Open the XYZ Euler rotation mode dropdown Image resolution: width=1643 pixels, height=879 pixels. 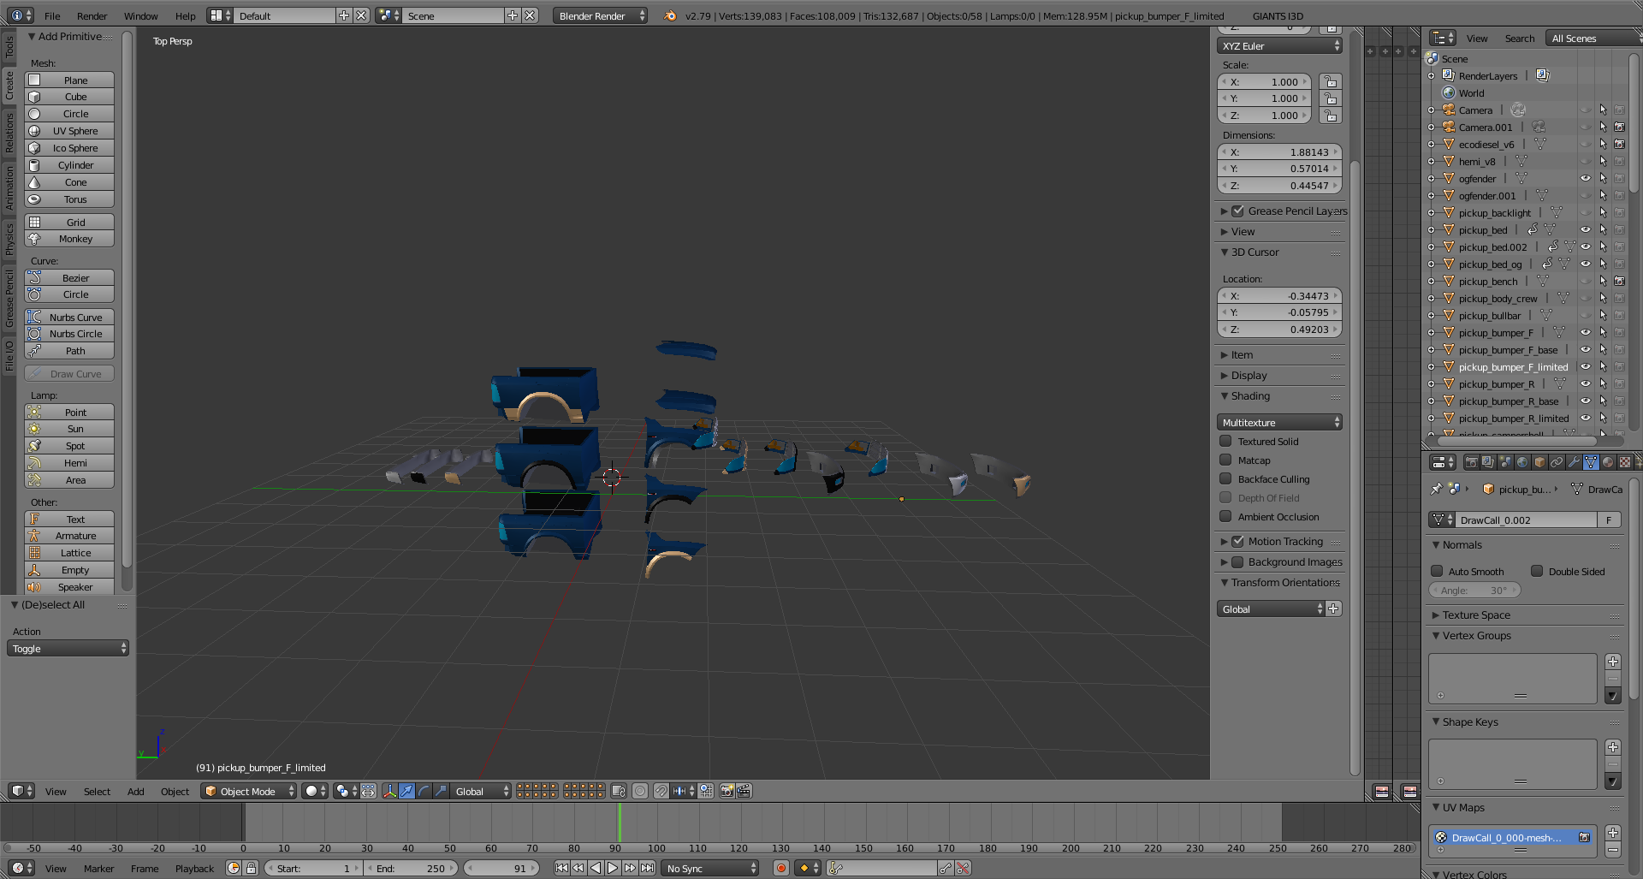tap(1279, 46)
